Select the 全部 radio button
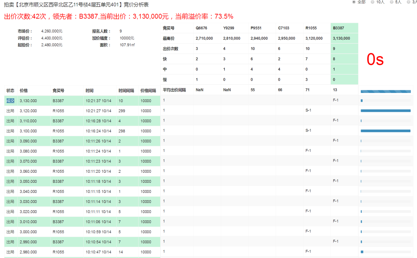The height and width of the screenshot is (258, 417). [x=354, y=2]
